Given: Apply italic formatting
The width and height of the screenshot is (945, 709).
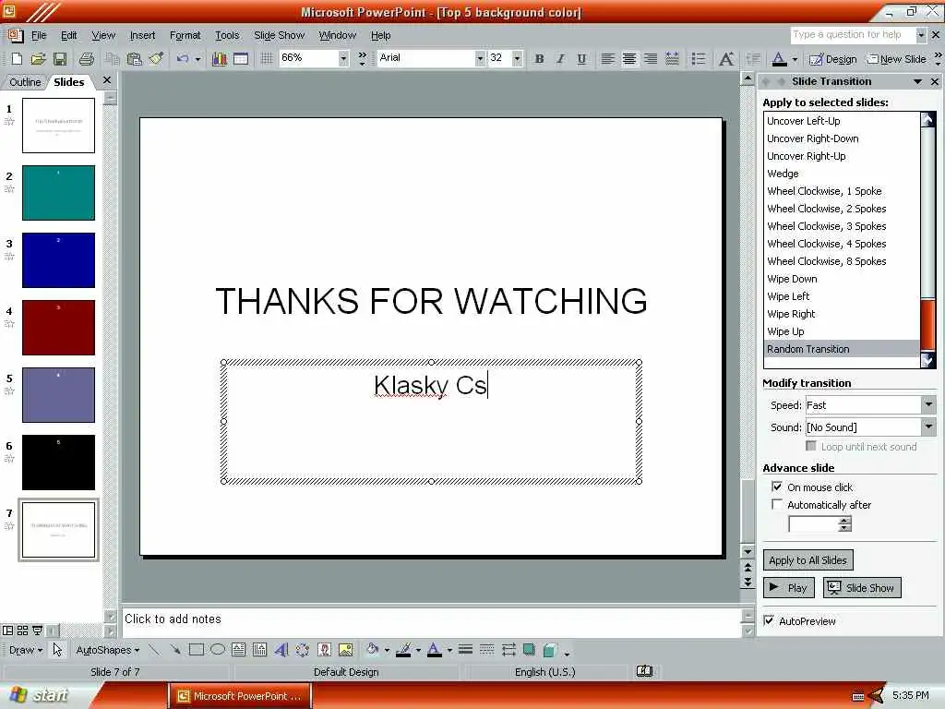Looking at the screenshot, I should [x=560, y=58].
